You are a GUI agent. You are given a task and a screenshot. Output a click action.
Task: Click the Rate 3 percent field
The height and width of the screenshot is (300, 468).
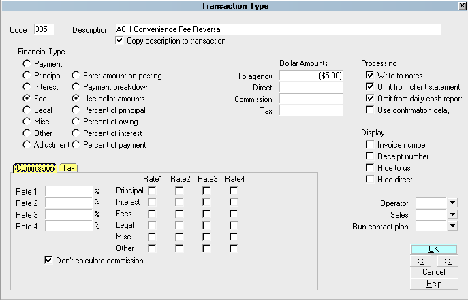point(69,214)
